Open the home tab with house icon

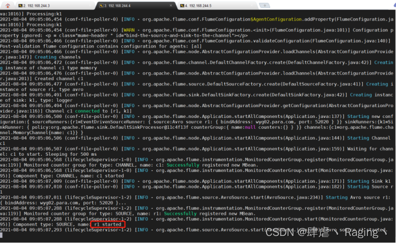pos(7,5)
